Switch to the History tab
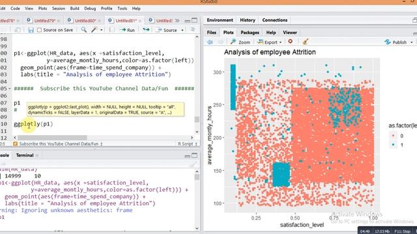Screen dimensions: 417x234 [248, 20]
